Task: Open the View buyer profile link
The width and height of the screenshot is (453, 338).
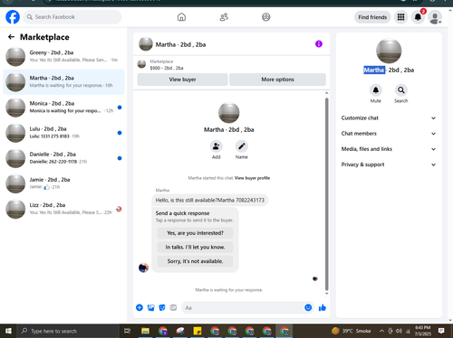Action: pyautogui.click(x=252, y=178)
